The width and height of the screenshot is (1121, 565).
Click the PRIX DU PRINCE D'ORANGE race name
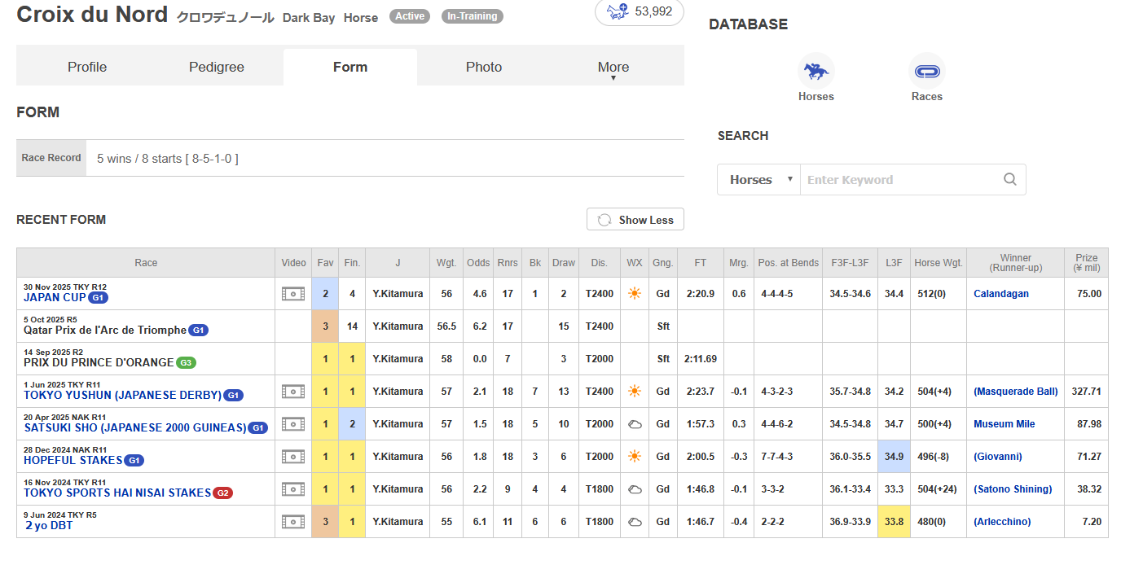click(x=99, y=363)
